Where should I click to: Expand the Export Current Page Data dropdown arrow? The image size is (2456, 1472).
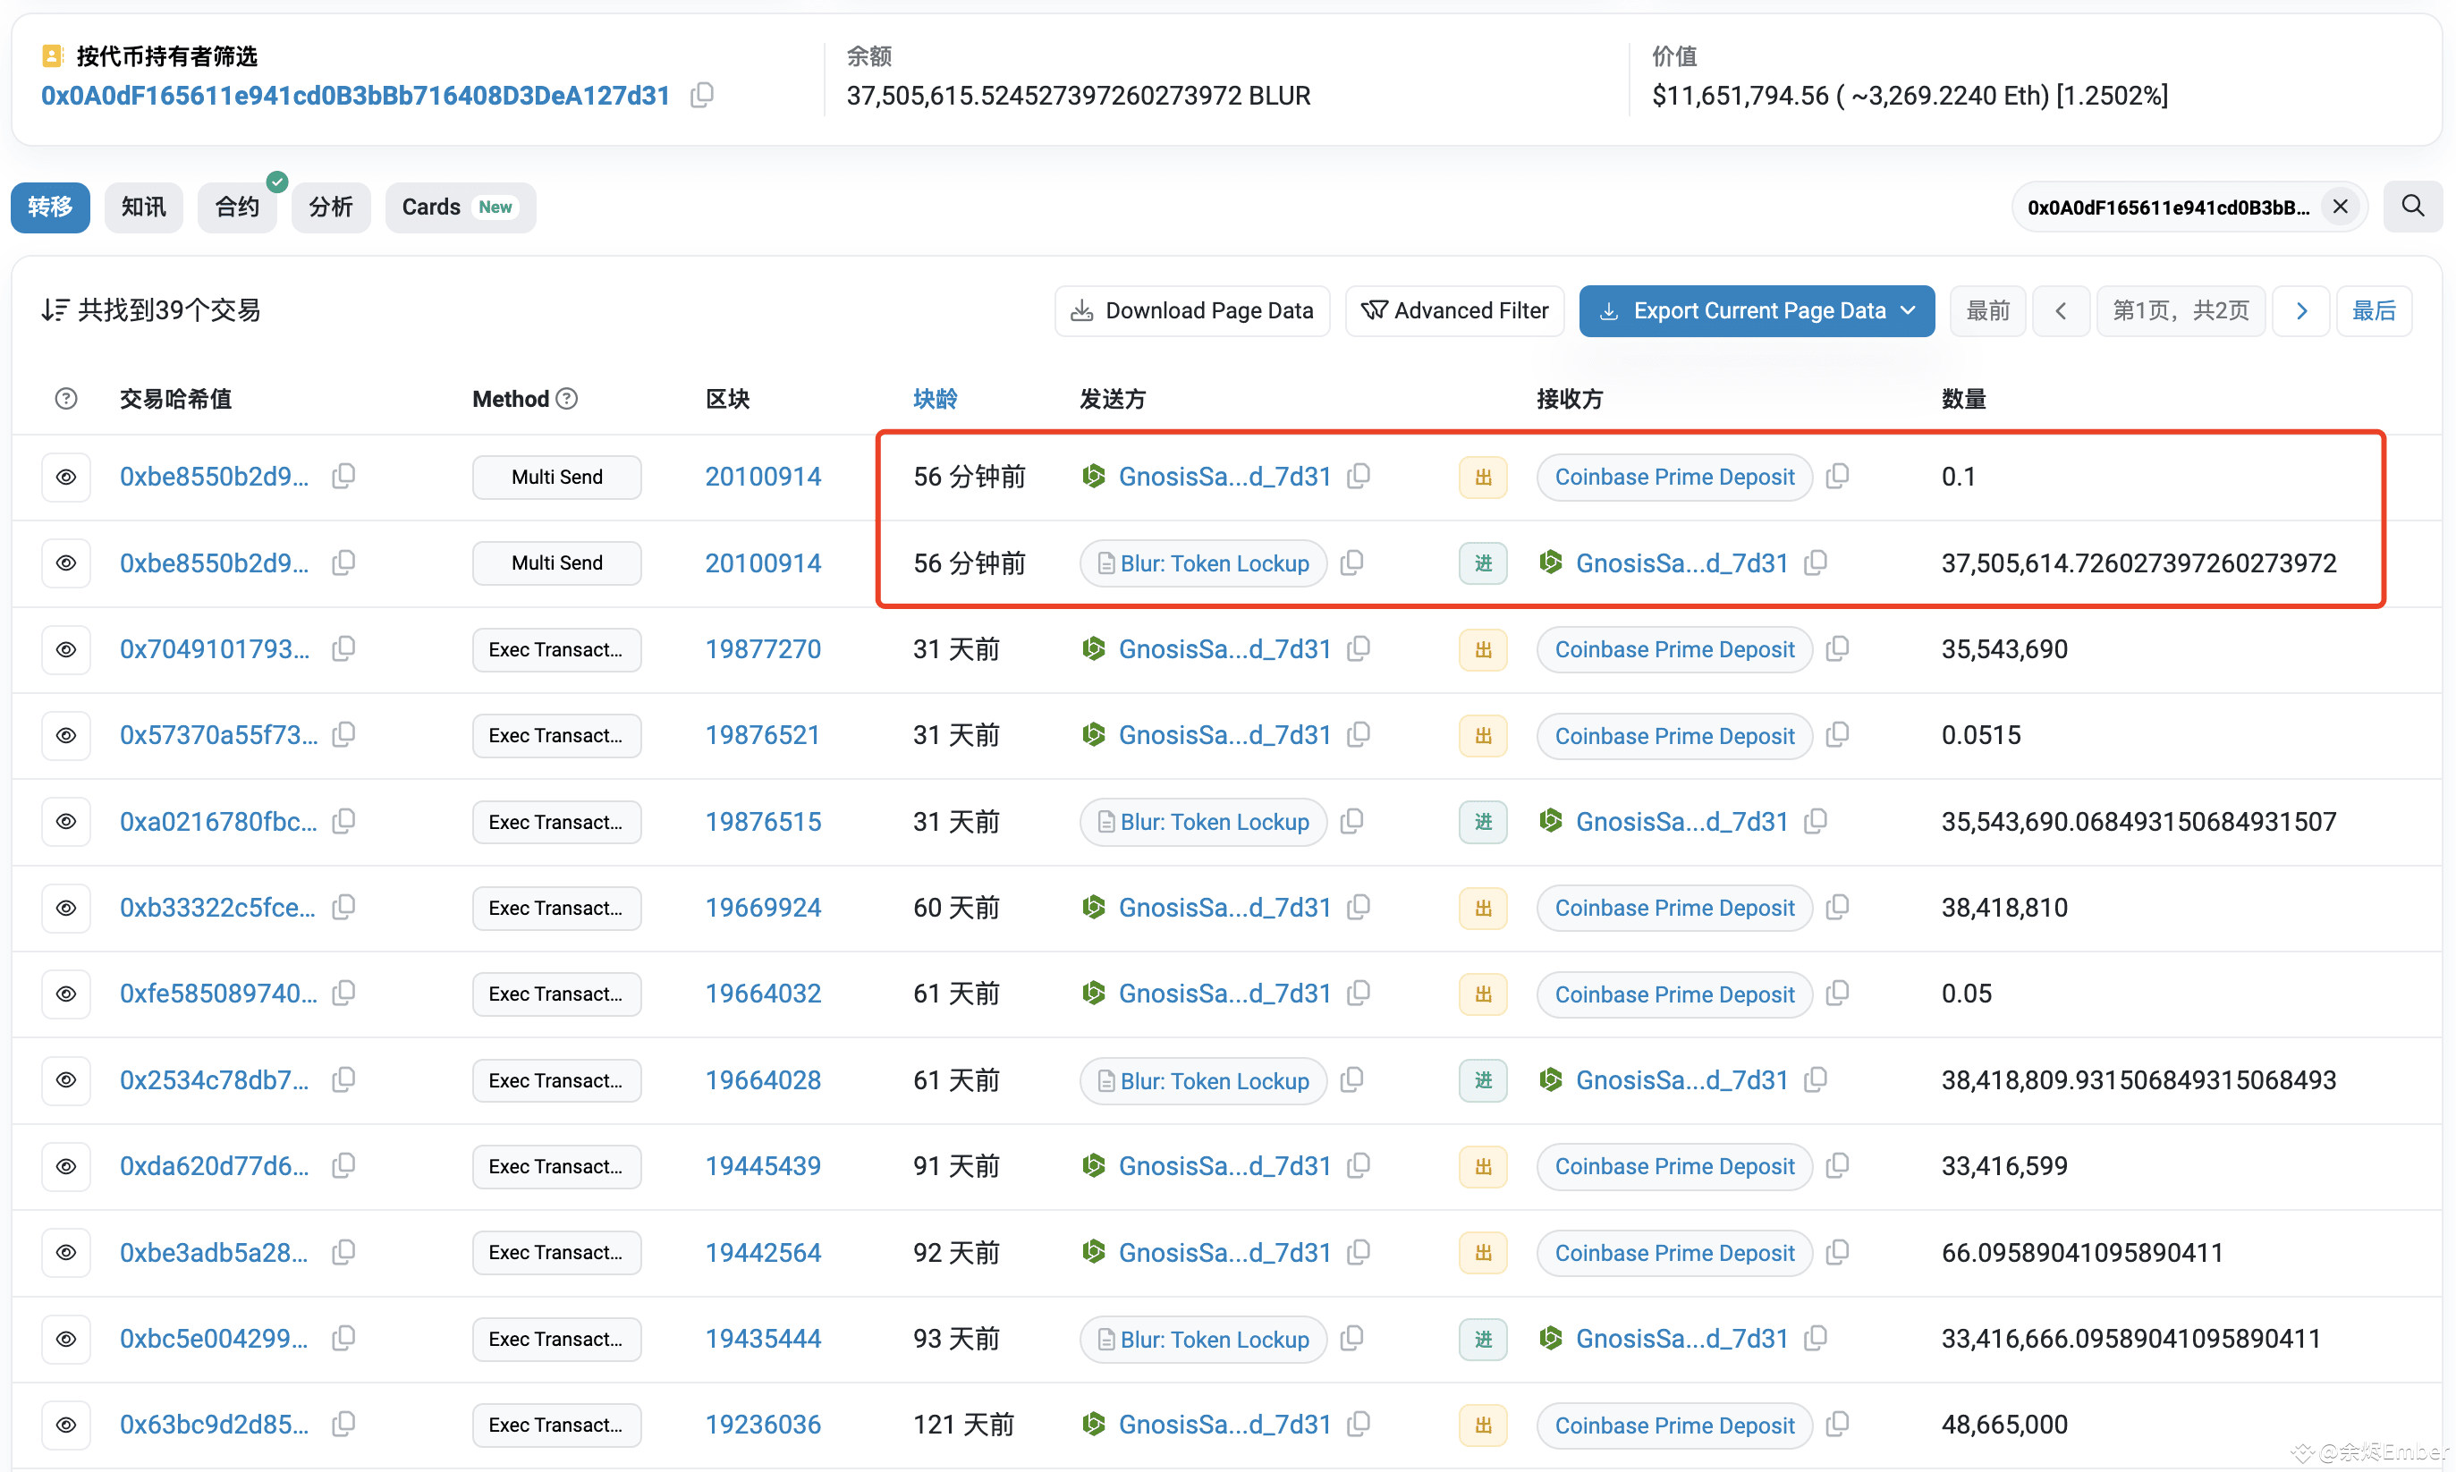pyautogui.click(x=1910, y=310)
